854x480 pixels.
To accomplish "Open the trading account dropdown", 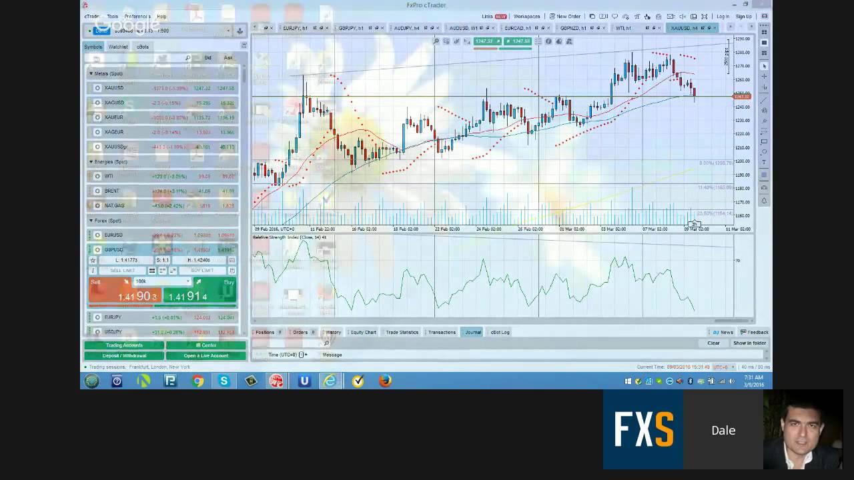I will [228, 31].
